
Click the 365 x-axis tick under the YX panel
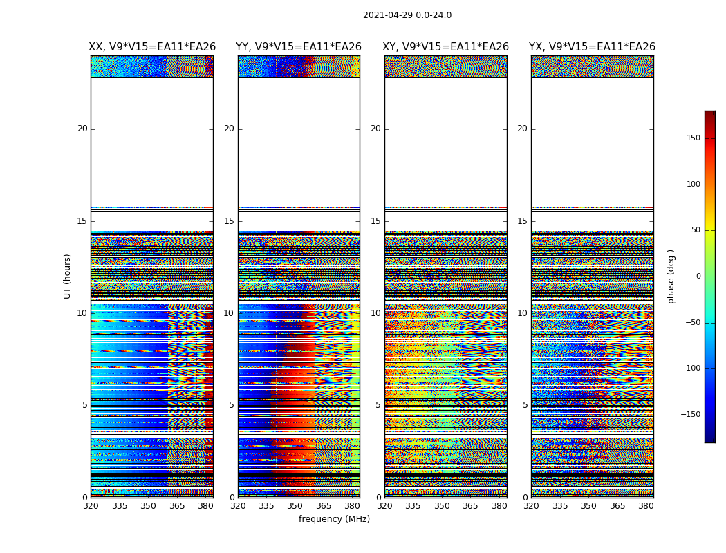617,506
